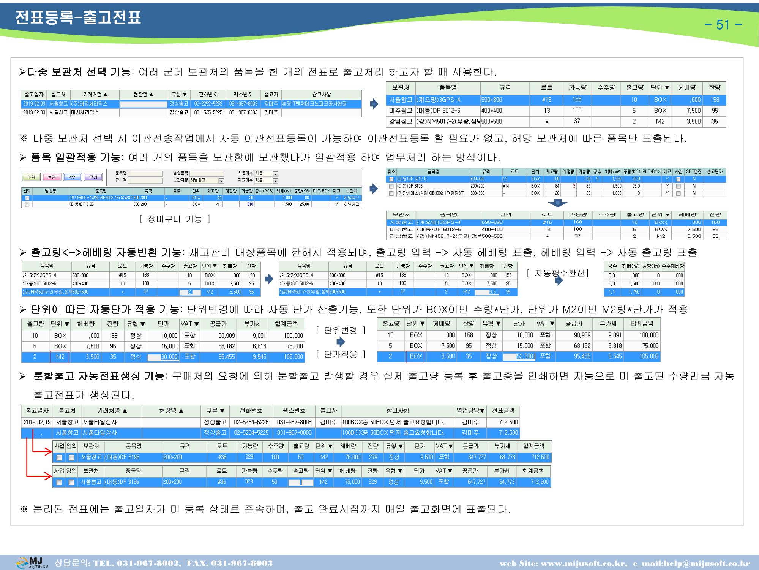Click 02-2252-5252 phone number cell
This screenshot has width=759, height=570.
[208, 104]
